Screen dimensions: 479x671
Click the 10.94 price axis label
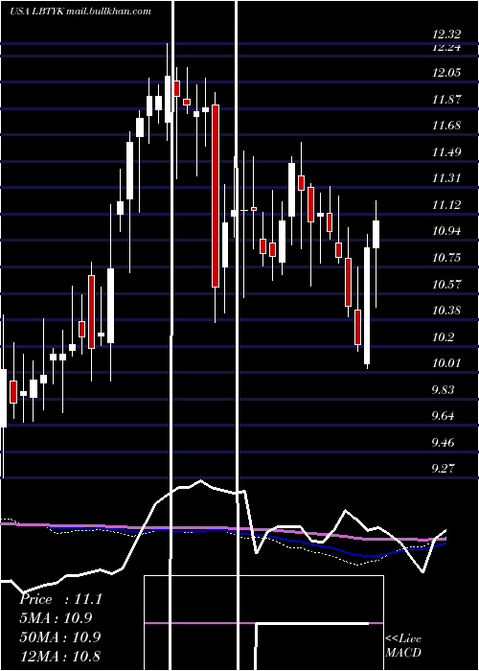click(x=446, y=232)
